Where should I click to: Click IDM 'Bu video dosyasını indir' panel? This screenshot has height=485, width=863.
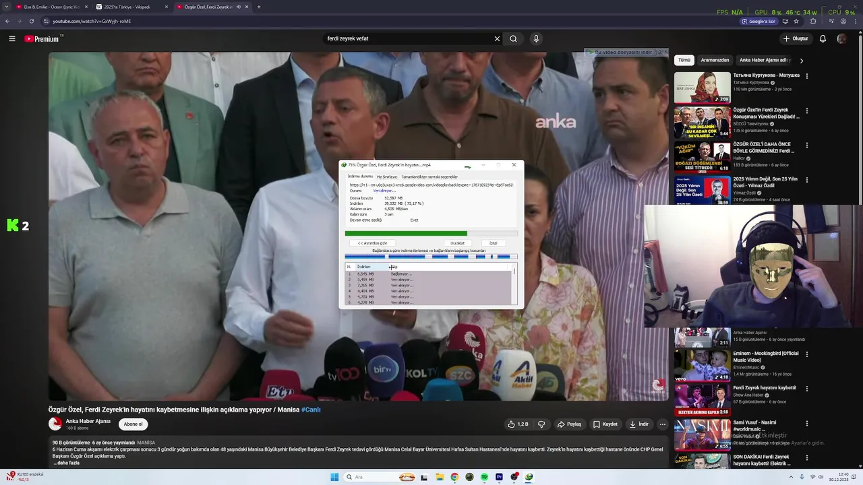623,52
